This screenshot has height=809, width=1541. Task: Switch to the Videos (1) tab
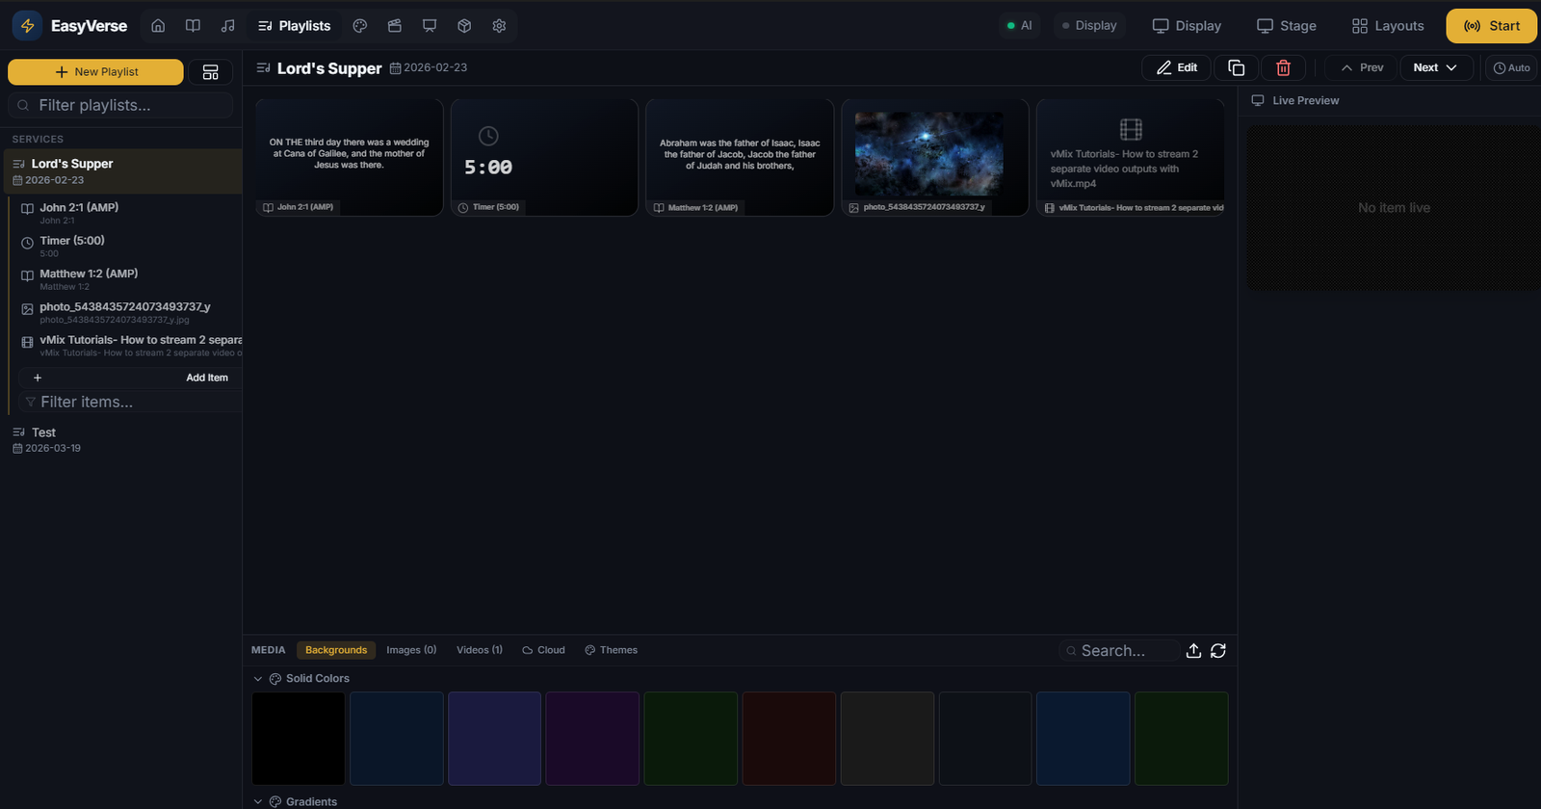[x=480, y=650]
